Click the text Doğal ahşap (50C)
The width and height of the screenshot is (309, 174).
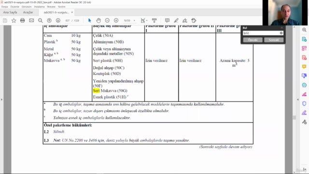coord(109,68)
